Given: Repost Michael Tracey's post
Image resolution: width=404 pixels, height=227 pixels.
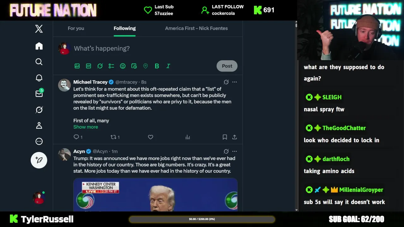Looking at the screenshot, I should [x=113, y=137].
